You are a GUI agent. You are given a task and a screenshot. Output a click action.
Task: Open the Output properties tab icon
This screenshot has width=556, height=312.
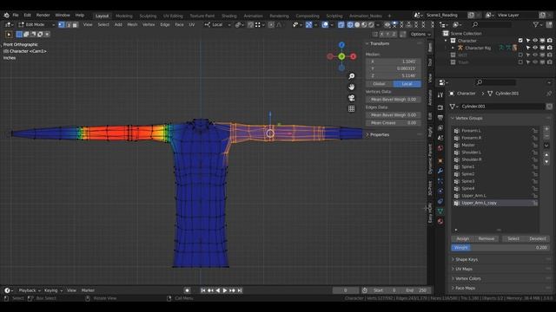pyautogui.click(x=440, y=118)
